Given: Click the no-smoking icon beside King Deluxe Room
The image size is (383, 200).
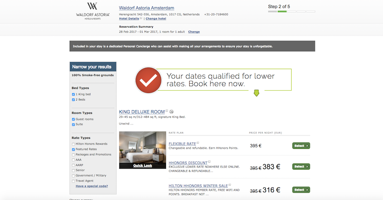Looking at the screenshot, I should (172, 112).
